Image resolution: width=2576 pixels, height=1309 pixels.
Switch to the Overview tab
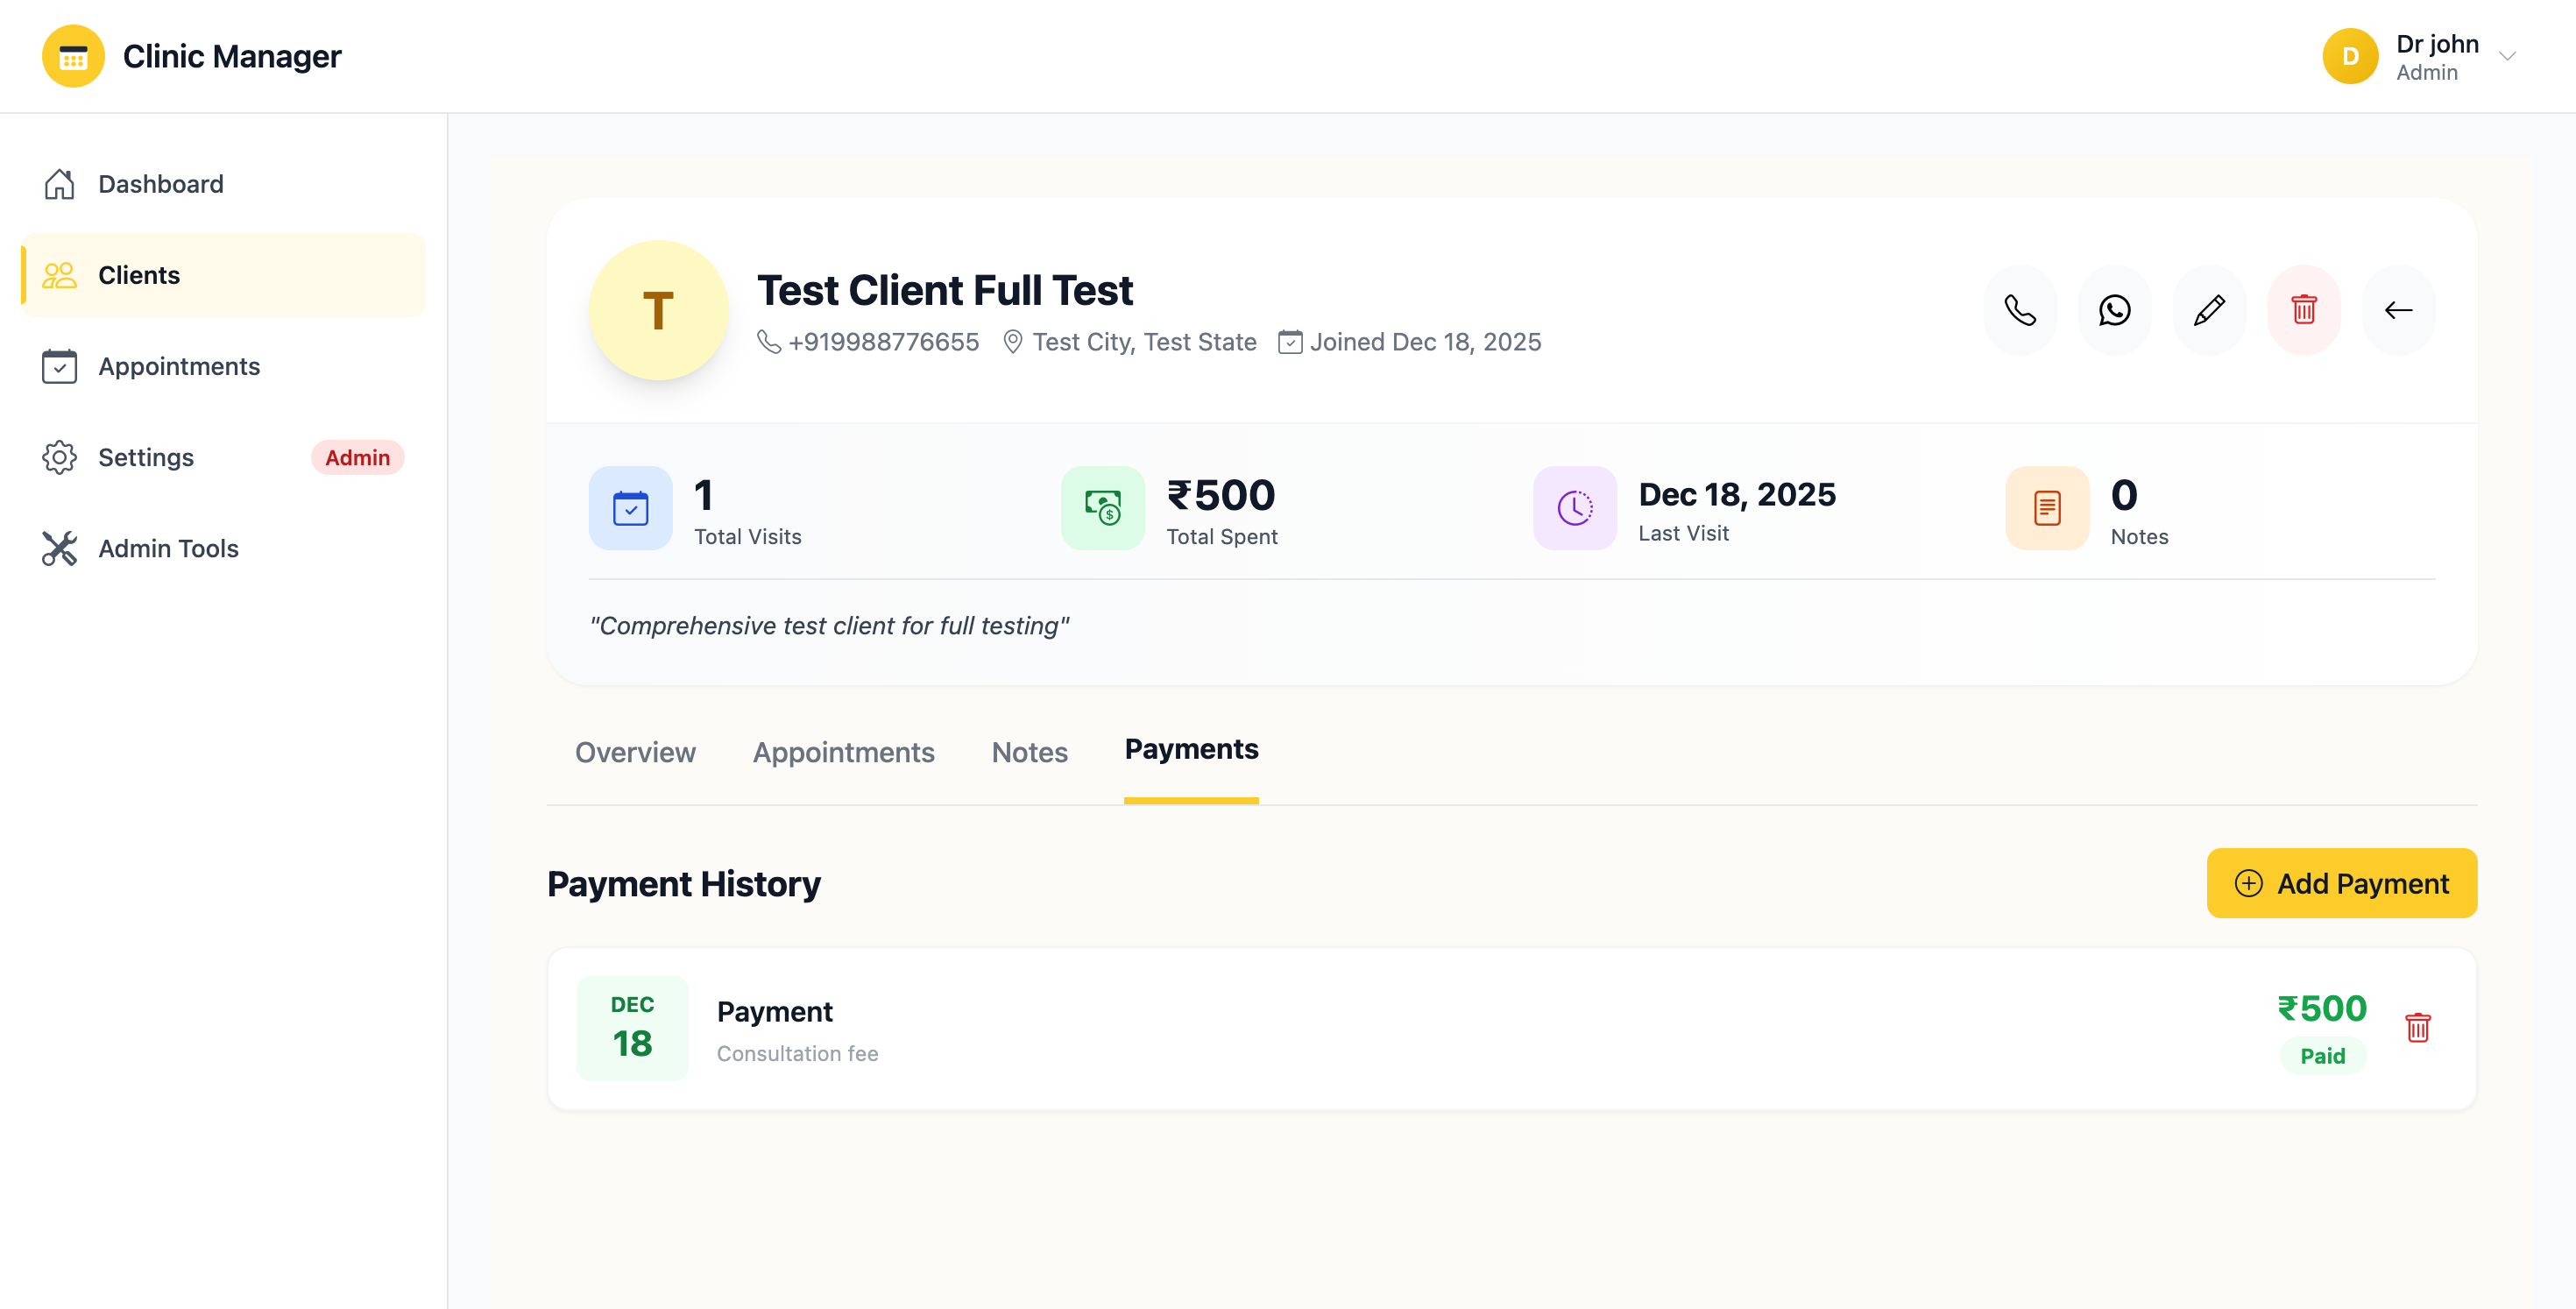(635, 753)
